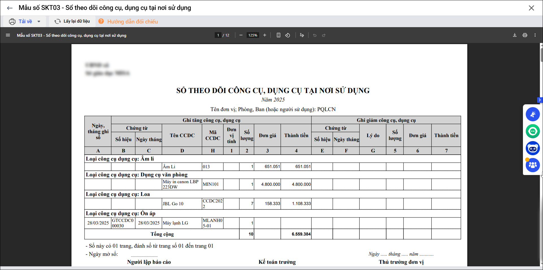Click the total amount '6.559.384' cell
The image size is (543, 270).
click(x=296, y=234)
